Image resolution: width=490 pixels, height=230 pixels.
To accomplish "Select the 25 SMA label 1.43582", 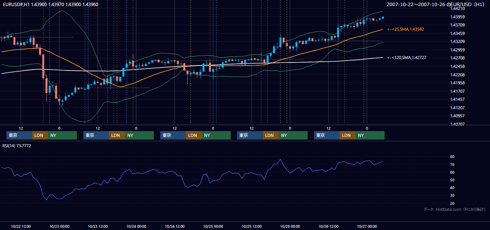I will coord(406,29).
